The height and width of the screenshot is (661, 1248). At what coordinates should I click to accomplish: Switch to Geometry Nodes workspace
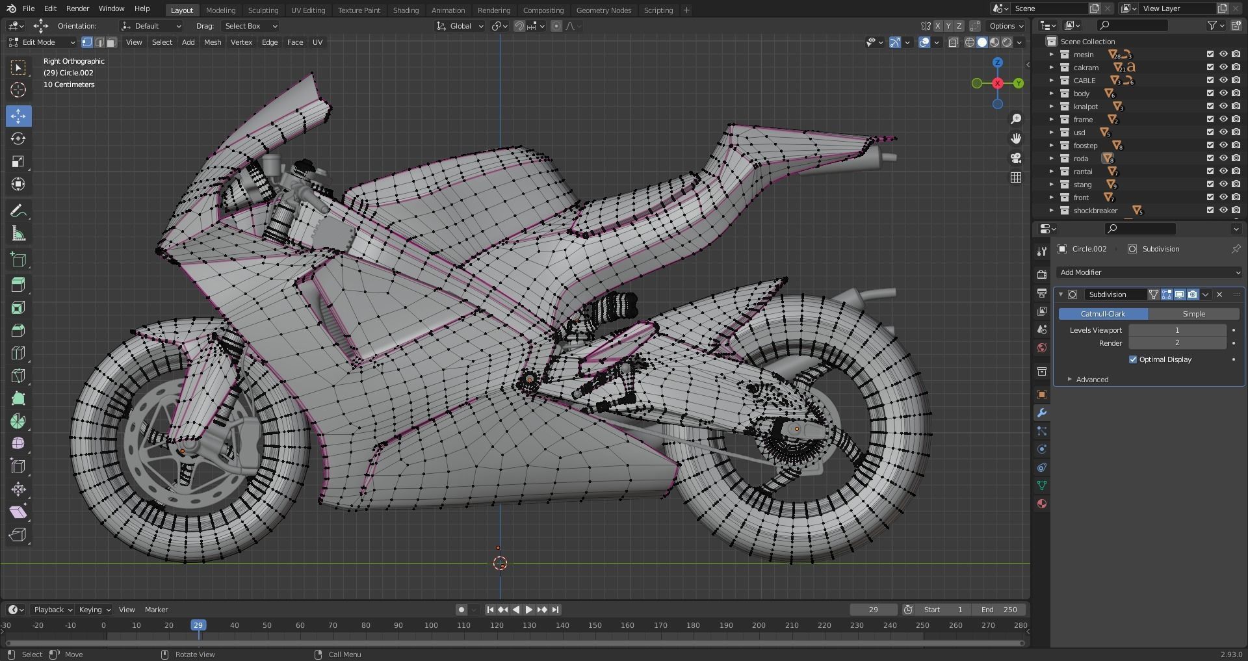(604, 10)
